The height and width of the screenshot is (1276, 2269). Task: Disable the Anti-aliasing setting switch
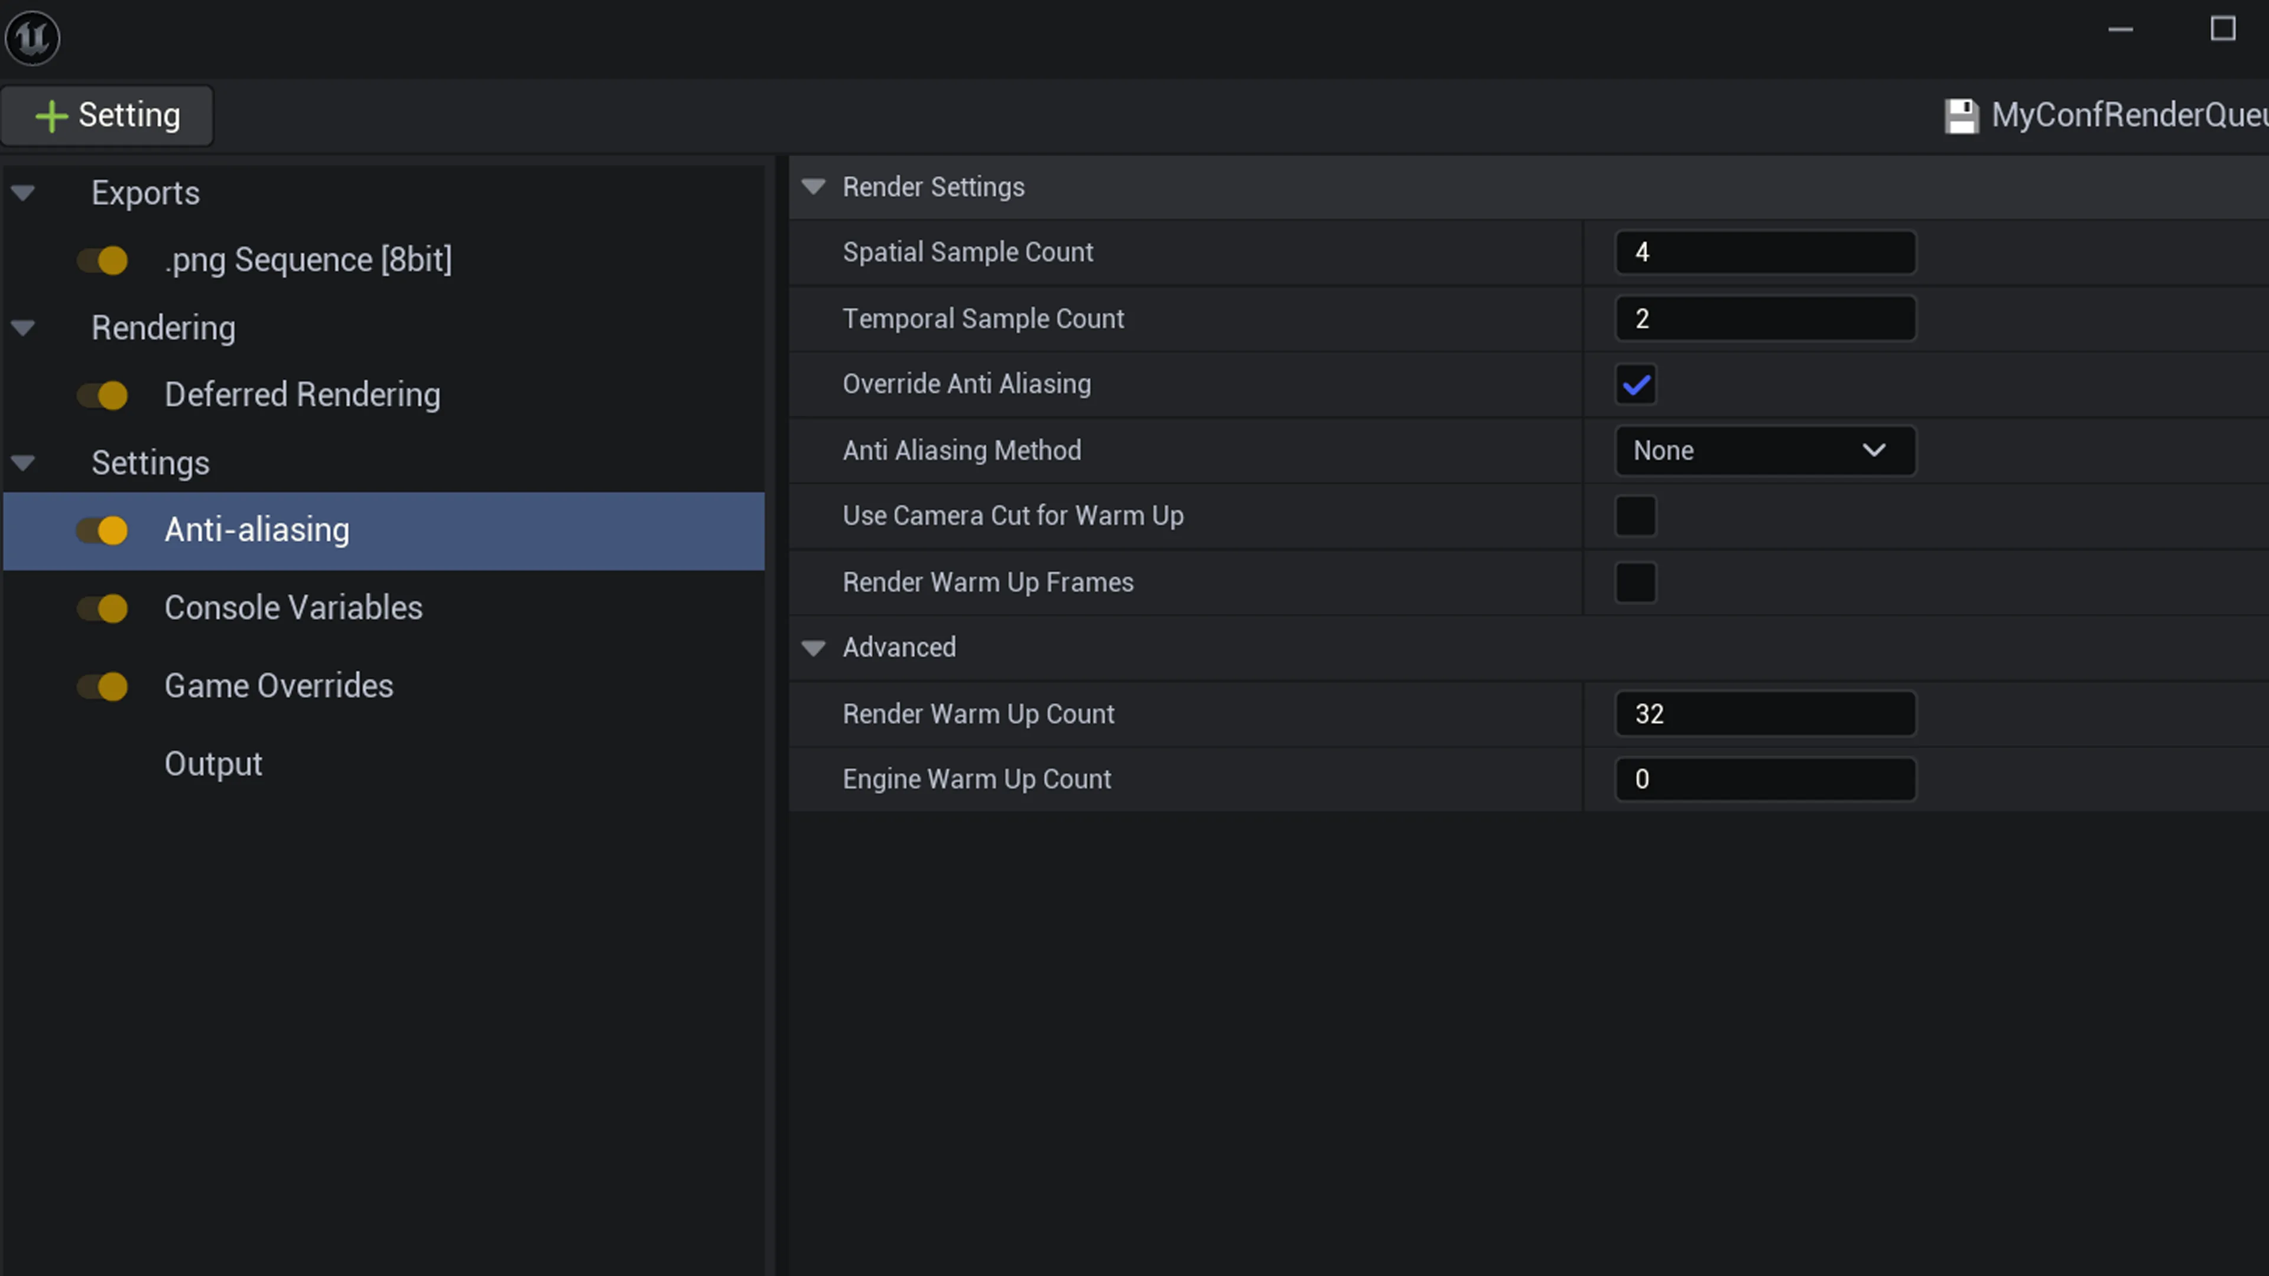tap(102, 530)
